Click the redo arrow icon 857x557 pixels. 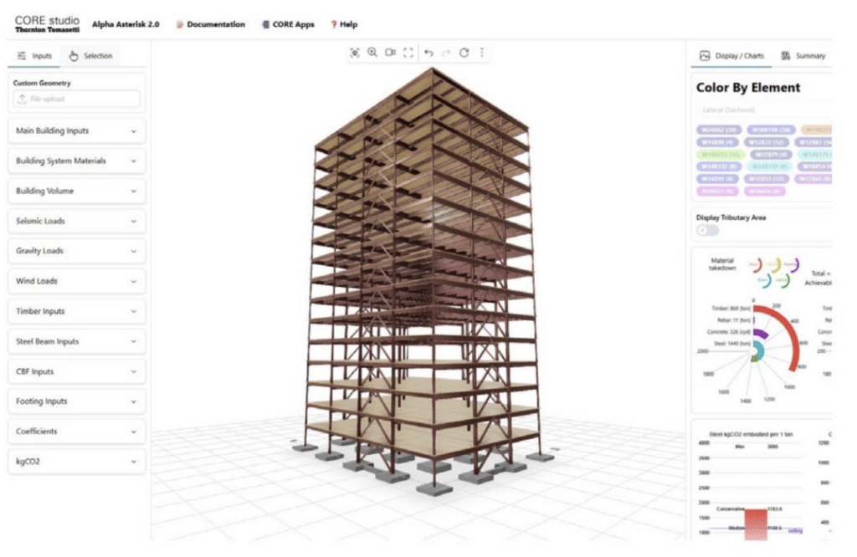tap(446, 53)
